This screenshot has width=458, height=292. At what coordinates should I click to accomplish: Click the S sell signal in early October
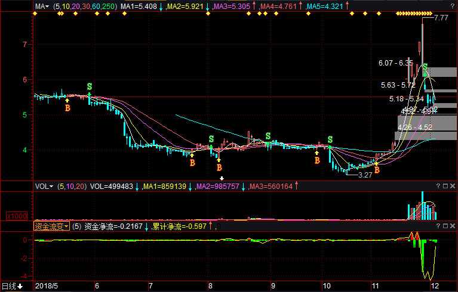(330, 139)
